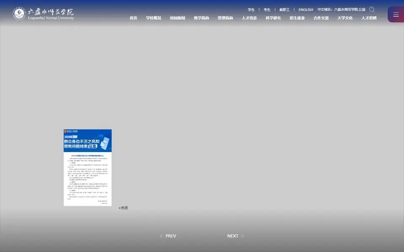This screenshot has width=404, height=252.
Task: Go to the 招生就业 section
Action: point(297,18)
